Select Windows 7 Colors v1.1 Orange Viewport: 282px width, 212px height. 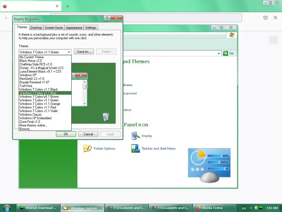pyautogui.click(x=45, y=104)
